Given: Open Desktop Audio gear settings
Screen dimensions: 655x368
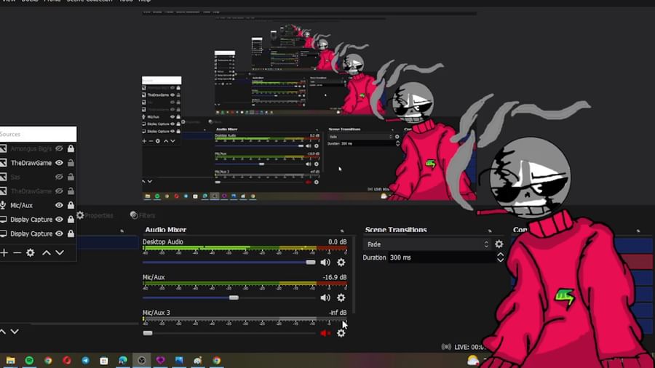Looking at the screenshot, I should click(x=341, y=263).
